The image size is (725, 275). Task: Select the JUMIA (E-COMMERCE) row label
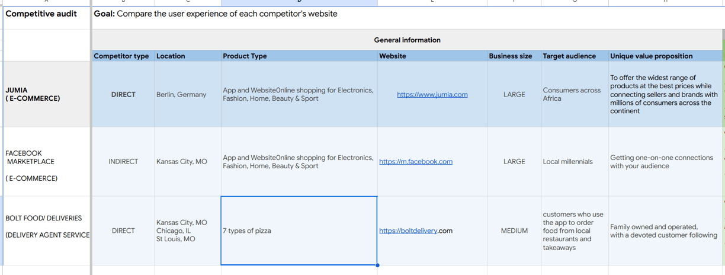[47, 94]
